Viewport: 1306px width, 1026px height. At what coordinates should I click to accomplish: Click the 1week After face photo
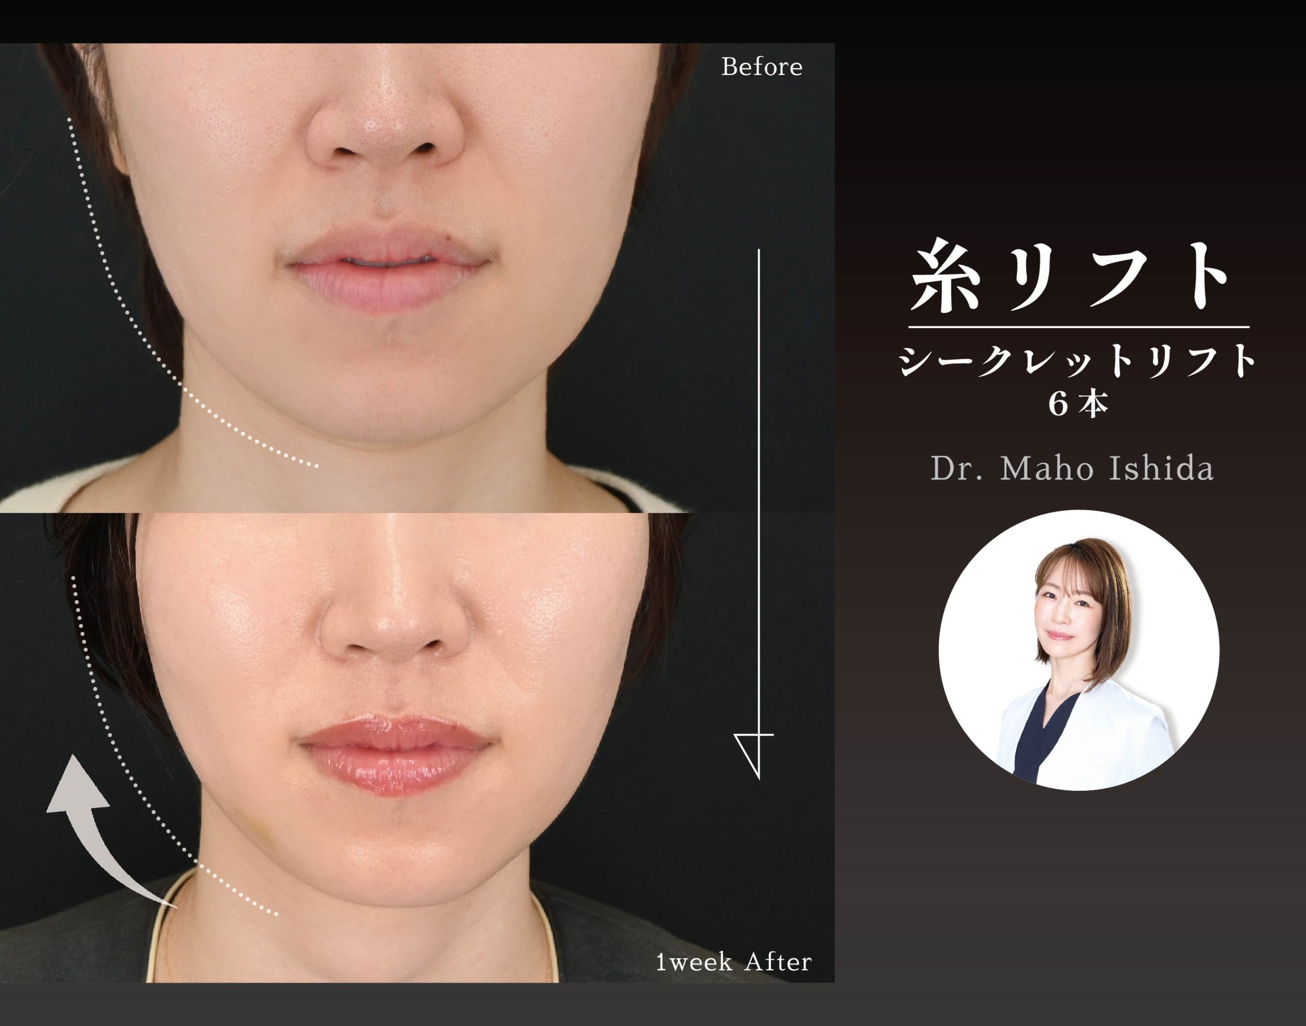coord(417,748)
